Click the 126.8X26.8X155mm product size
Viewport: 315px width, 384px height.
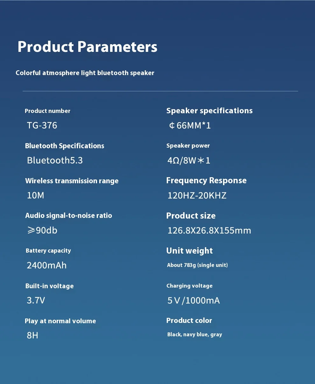[209, 230]
